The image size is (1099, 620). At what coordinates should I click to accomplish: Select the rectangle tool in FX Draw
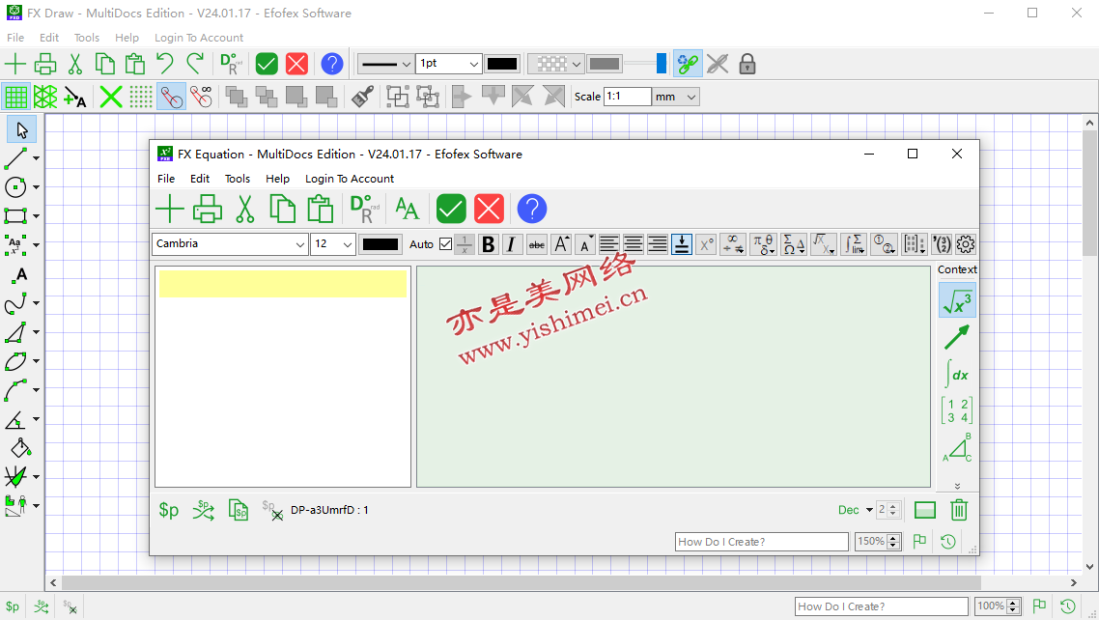[16, 215]
